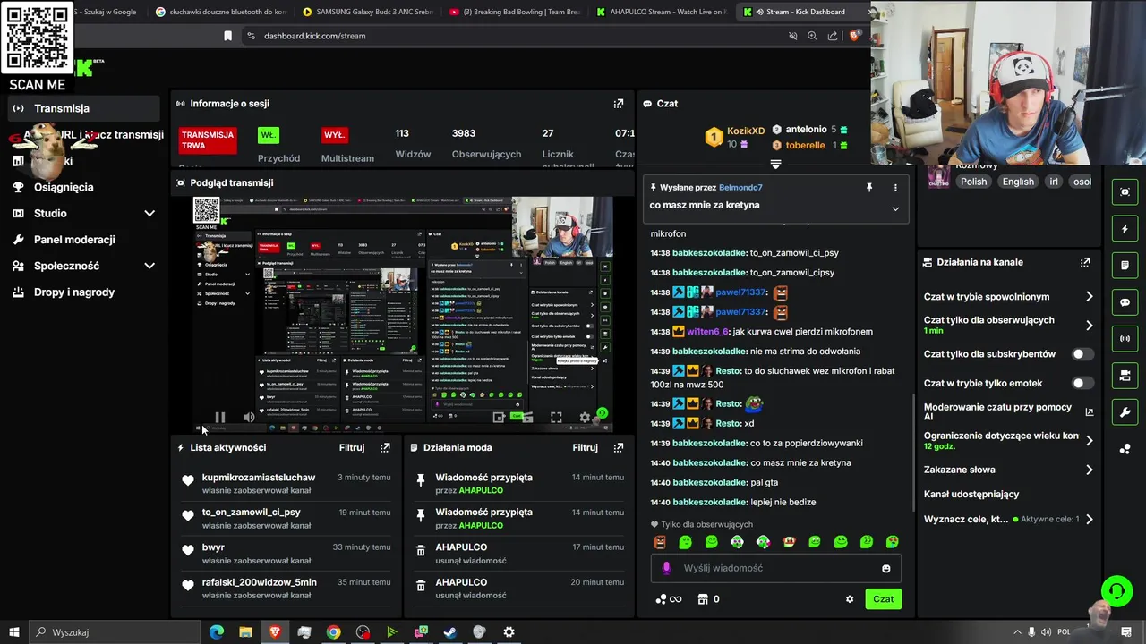Screen dimensions: 1146x644
Task: Click Filtruj in Działania moda
Action: [x=585, y=447]
